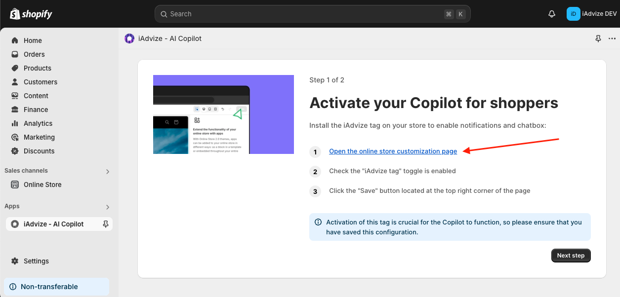Click the Apps heading in sidebar

pos(12,206)
